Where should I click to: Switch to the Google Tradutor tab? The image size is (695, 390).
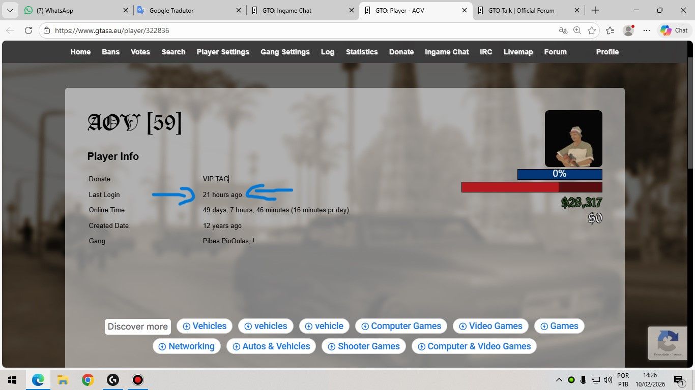186,10
